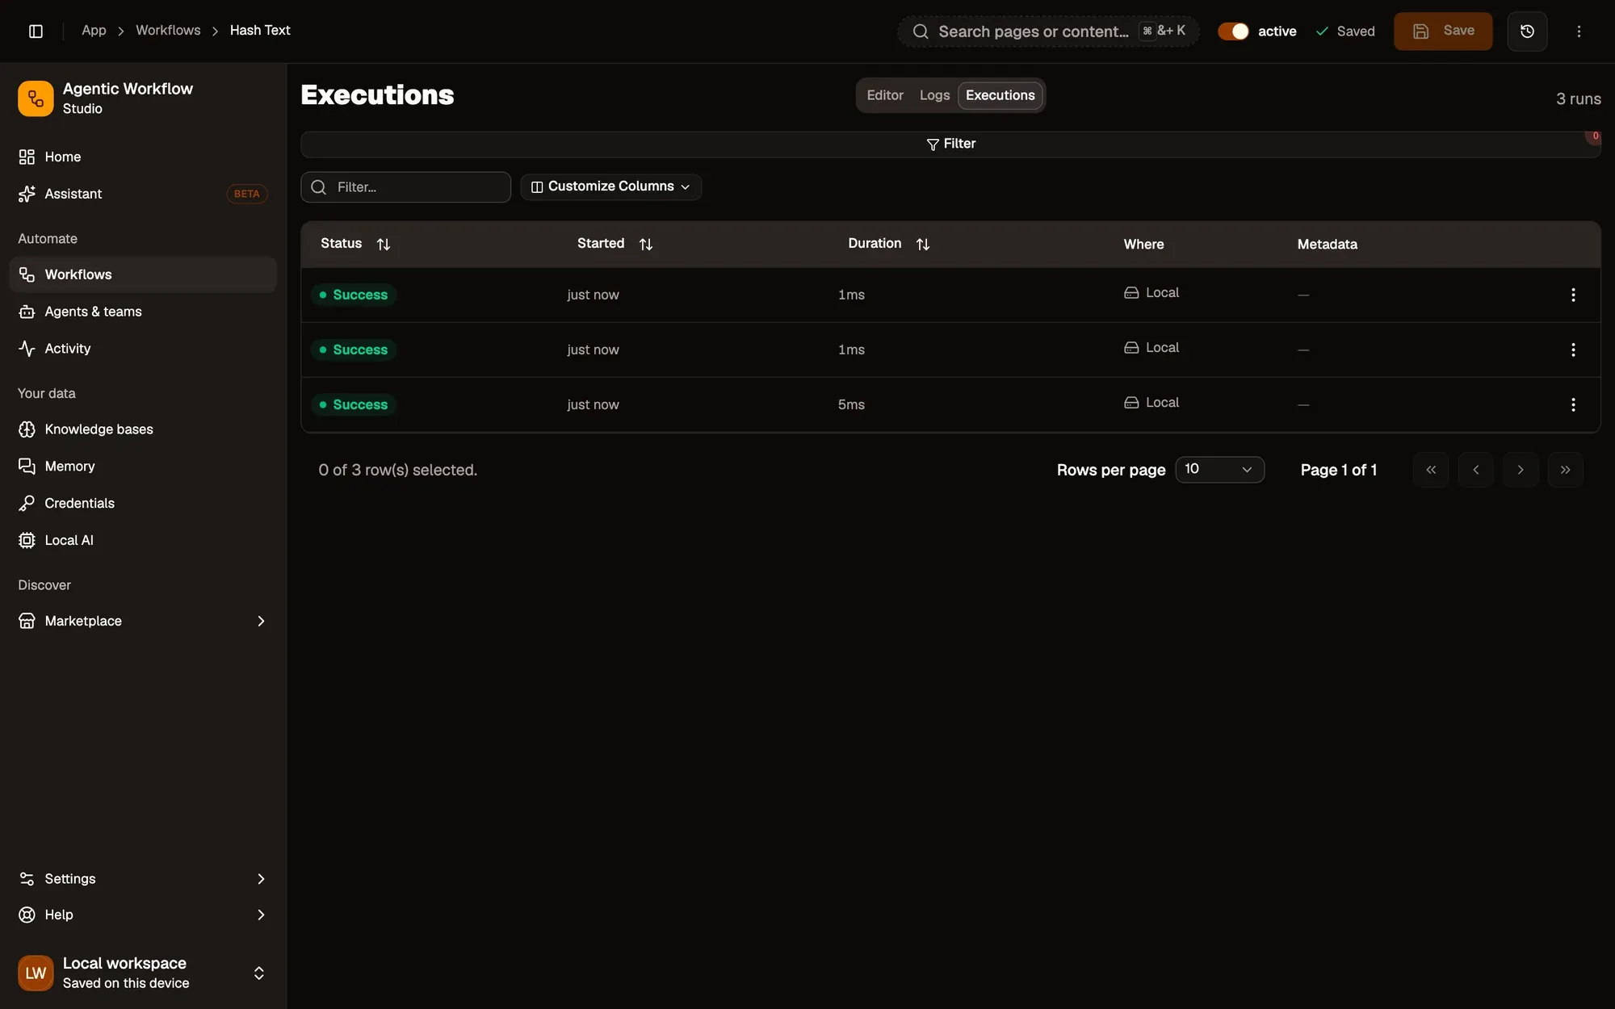Open the Customize Columns dropdown
The image size is (1615, 1009).
click(x=610, y=186)
